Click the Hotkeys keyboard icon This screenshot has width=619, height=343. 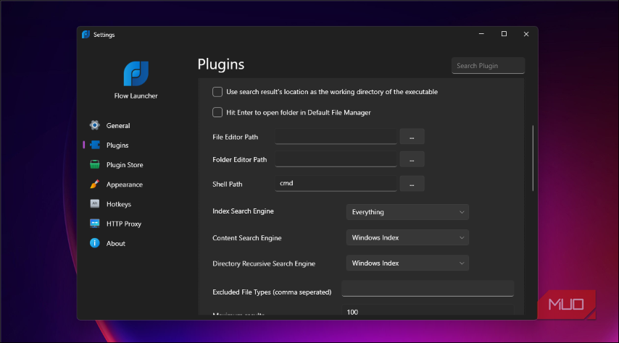tap(95, 204)
